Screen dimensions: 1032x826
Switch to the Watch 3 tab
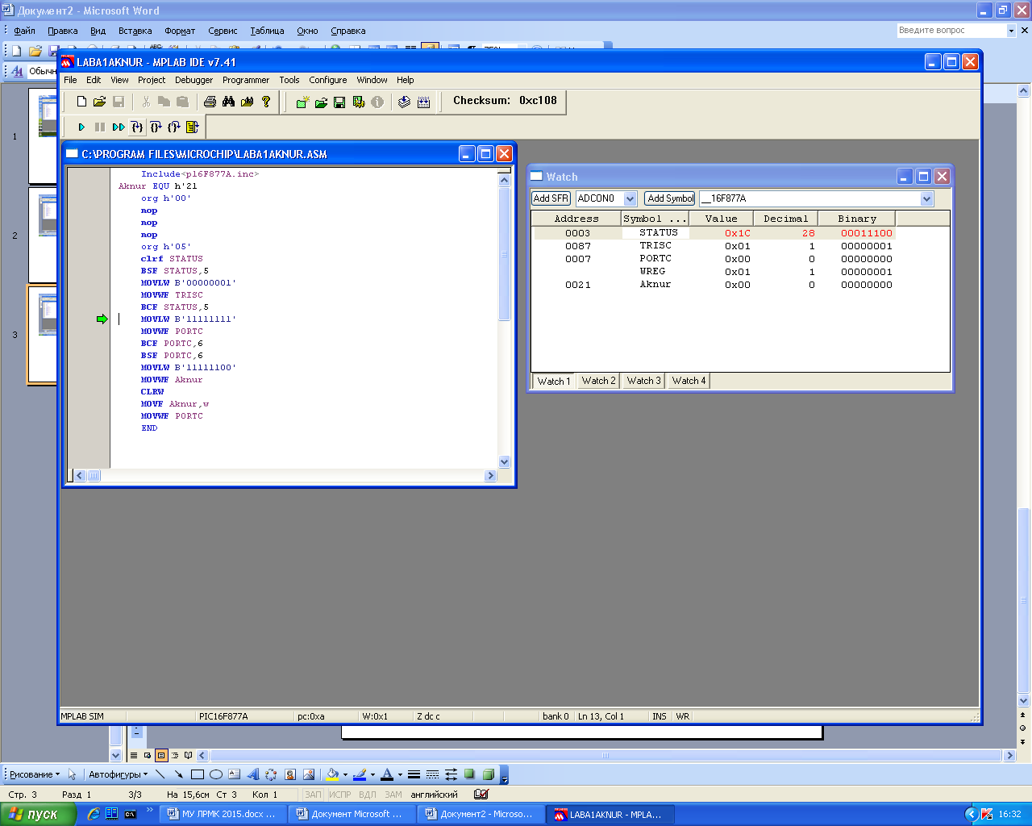pyautogui.click(x=643, y=381)
